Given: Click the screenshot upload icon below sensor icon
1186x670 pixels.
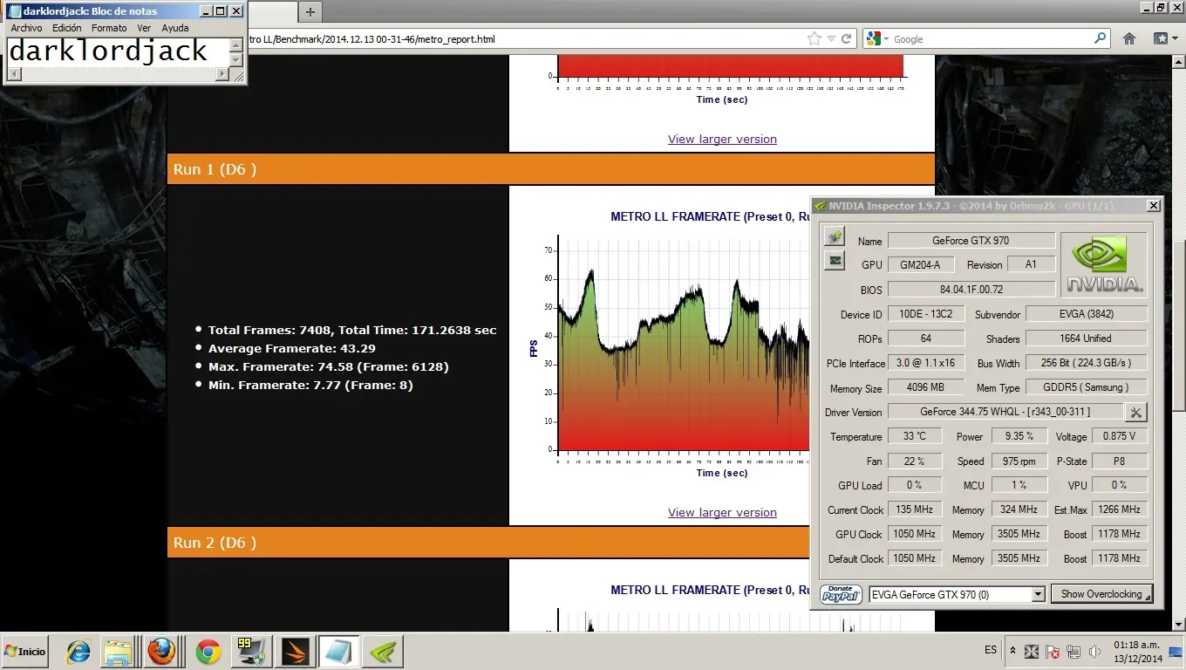Looking at the screenshot, I should 835,260.
